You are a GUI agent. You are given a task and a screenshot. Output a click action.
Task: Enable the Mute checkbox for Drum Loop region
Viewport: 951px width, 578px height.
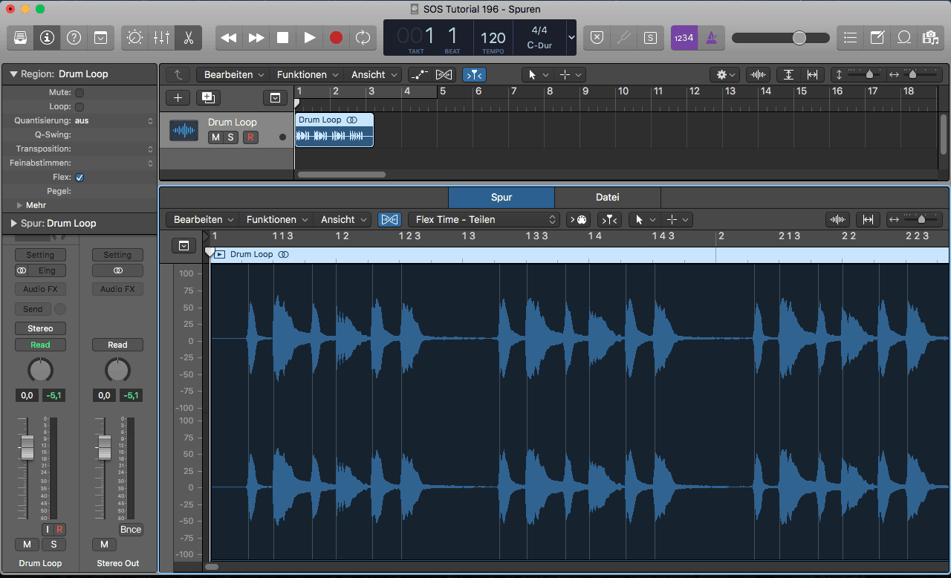pyautogui.click(x=79, y=93)
